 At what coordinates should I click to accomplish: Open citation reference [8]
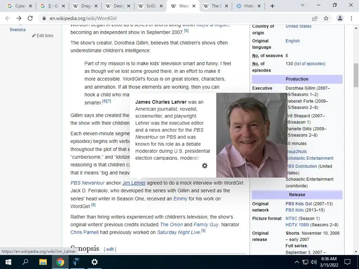tap(93, 205)
